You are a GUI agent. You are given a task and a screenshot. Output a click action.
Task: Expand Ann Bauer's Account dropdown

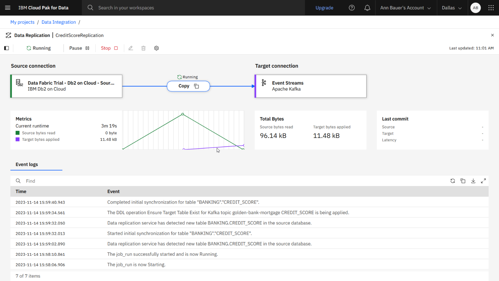(x=405, y=8)
